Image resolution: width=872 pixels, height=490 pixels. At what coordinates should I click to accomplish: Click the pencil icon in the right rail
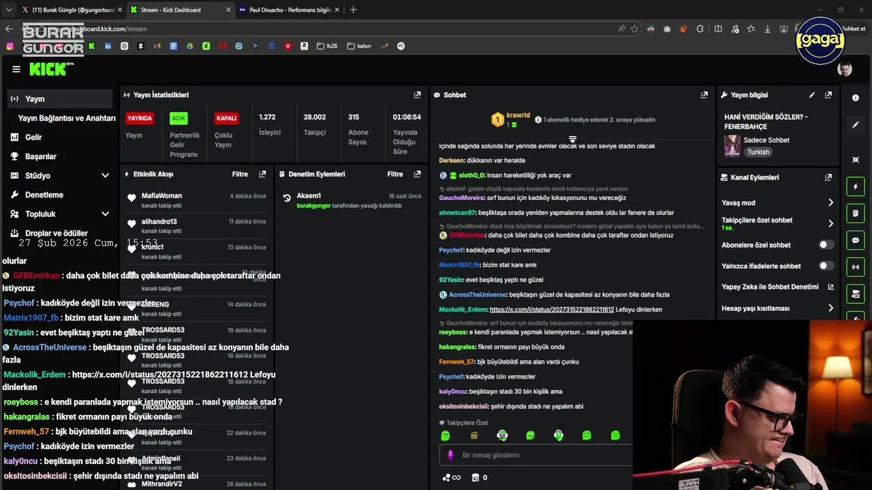856,125
